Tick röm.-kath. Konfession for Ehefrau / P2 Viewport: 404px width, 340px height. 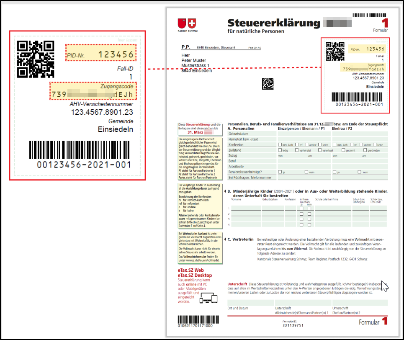coord(335,144)
